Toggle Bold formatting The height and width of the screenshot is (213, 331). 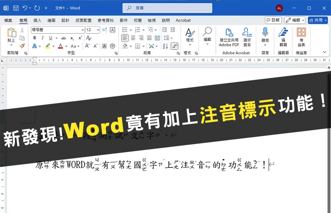(35, 38)
